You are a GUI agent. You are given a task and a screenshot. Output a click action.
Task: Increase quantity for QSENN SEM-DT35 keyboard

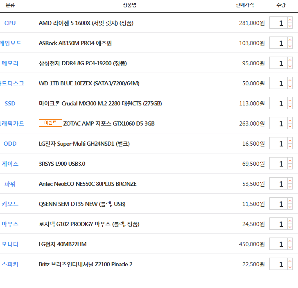tap(290, 201)
